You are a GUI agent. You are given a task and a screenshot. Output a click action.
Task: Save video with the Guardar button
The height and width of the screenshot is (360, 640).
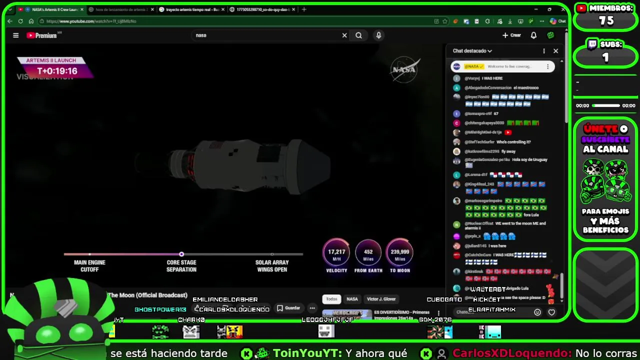[288, 308]
